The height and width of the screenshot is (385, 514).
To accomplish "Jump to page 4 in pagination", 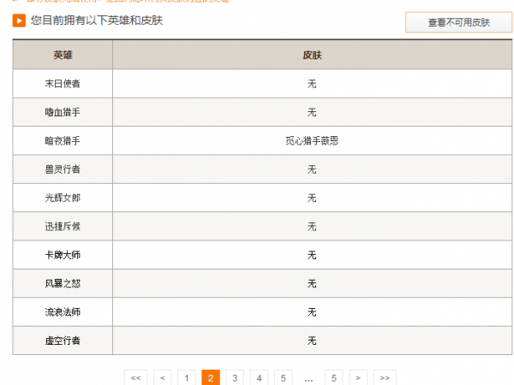I will [x=260, y=378].
